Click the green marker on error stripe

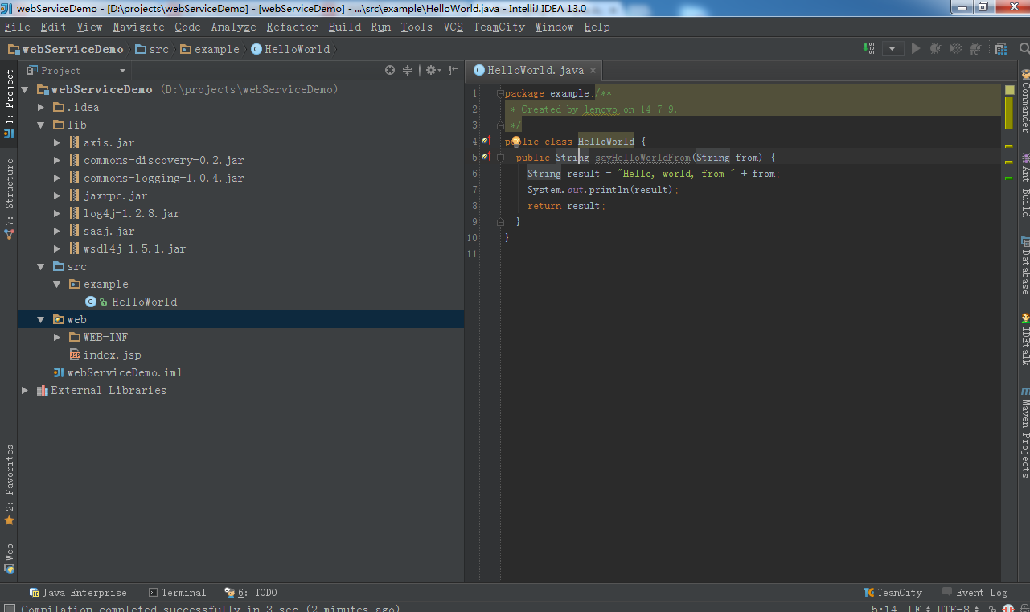[x=1009, y=178]
